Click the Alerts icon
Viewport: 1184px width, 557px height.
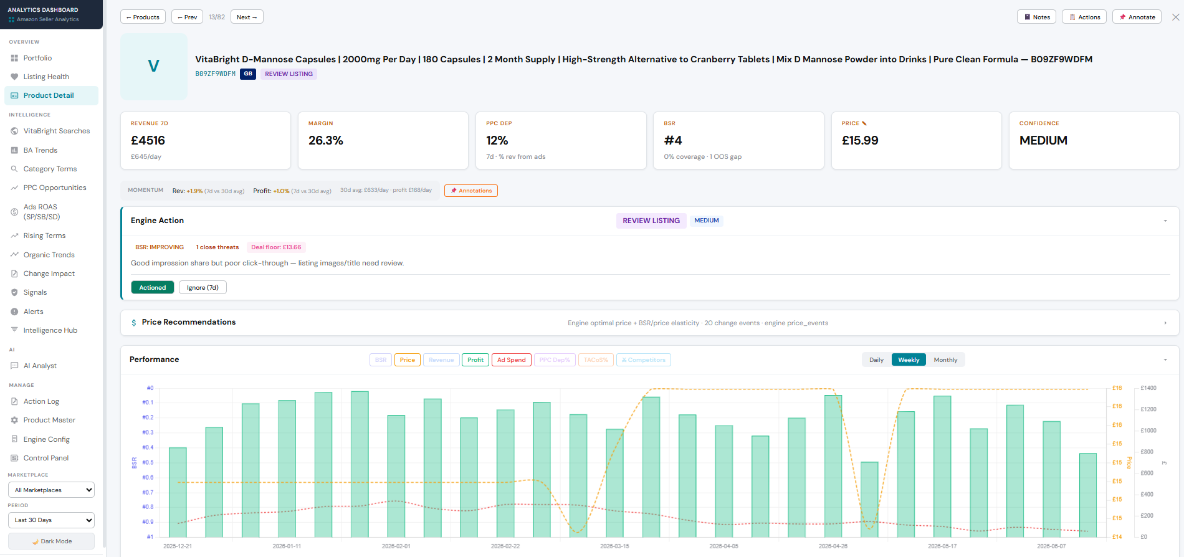[x=14, y=312]
